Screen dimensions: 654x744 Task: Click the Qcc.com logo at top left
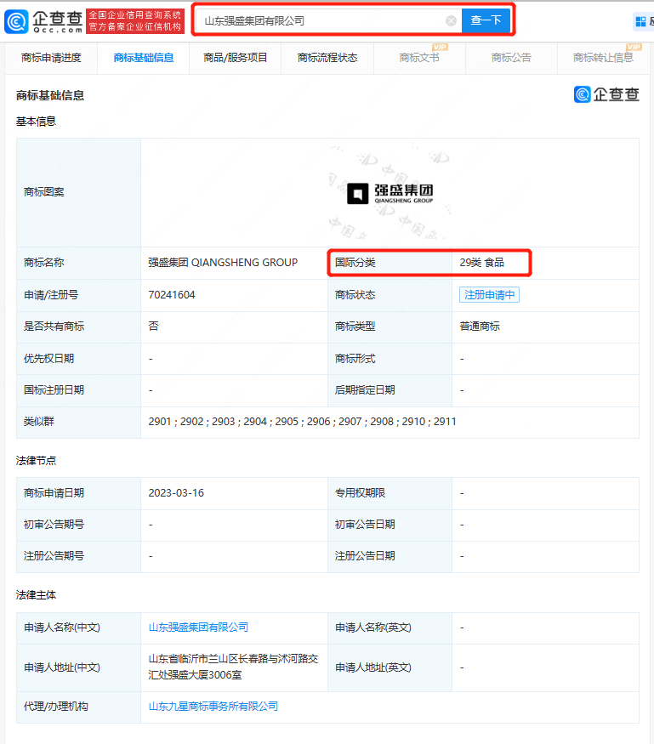44,20
